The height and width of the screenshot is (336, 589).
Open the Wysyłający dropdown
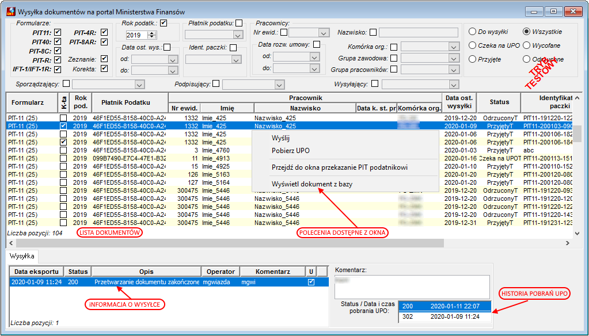[454, 85]
